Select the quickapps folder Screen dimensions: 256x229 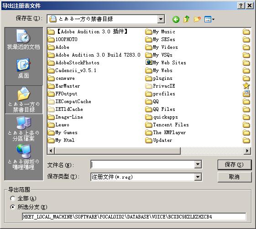162,117
